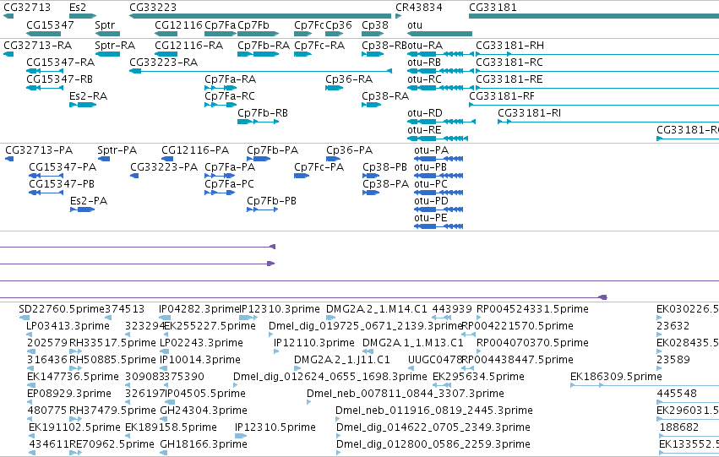Click EST IP12310.5prime
The width and height of the screenshot is (719, 457).
[x=241, y=435]
